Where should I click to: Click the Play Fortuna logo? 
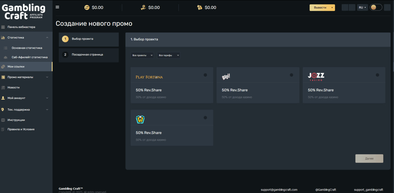pyautogui.click(x=149, y=77)
